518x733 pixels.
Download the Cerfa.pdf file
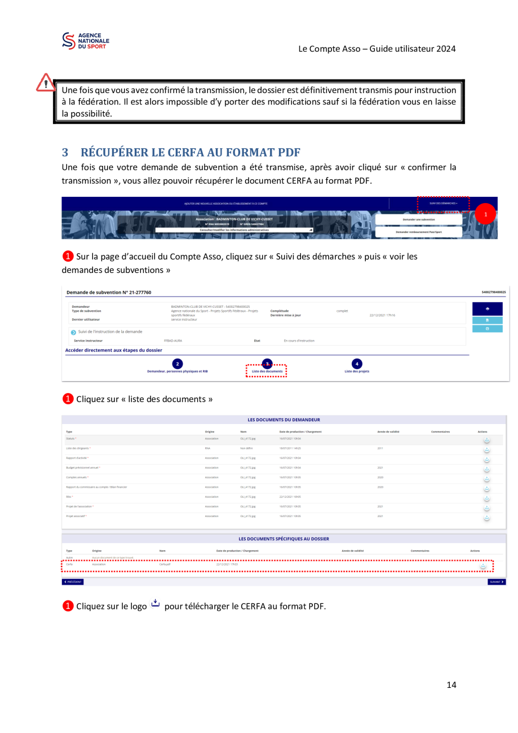click(483, 566)
